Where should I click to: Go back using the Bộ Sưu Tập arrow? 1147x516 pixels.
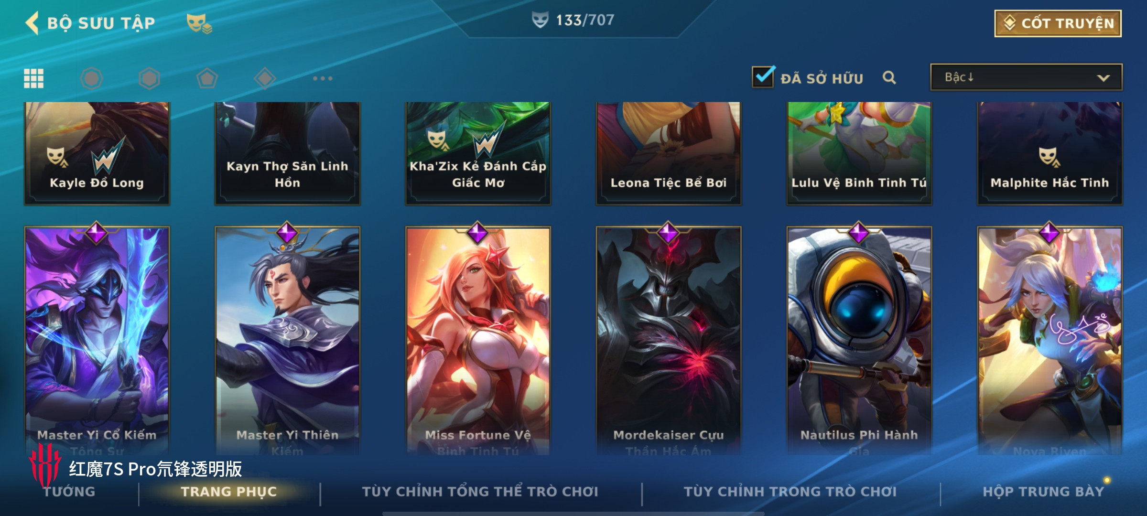click(x=32, y=23)
